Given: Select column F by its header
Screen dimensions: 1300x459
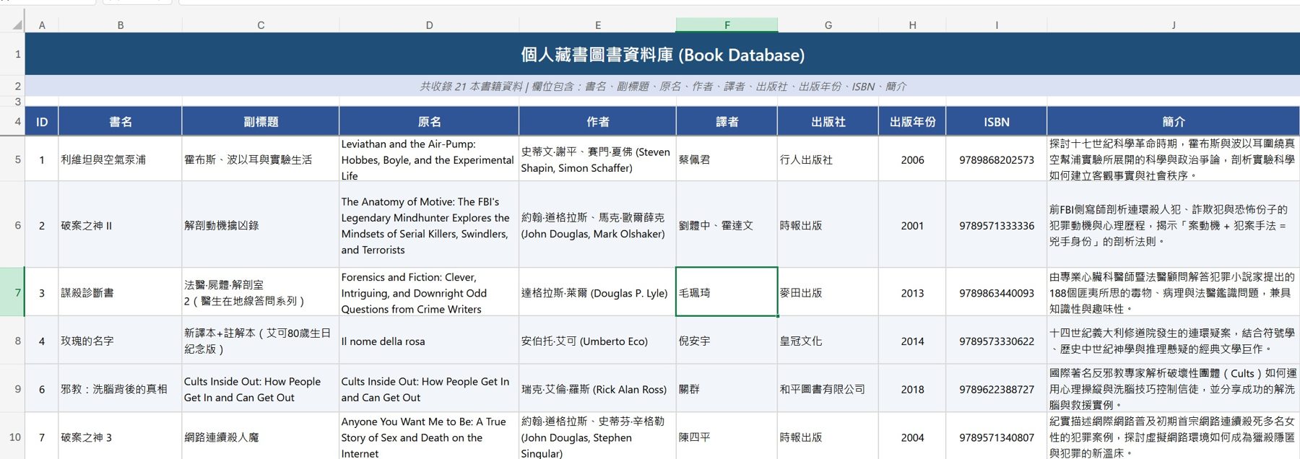Looking at the screenshot, I should [x=727, y=25].
